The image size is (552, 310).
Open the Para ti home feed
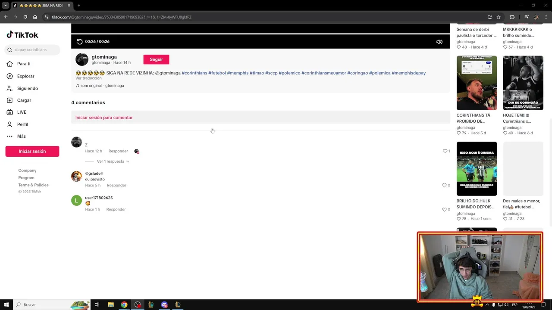[24, 64]
